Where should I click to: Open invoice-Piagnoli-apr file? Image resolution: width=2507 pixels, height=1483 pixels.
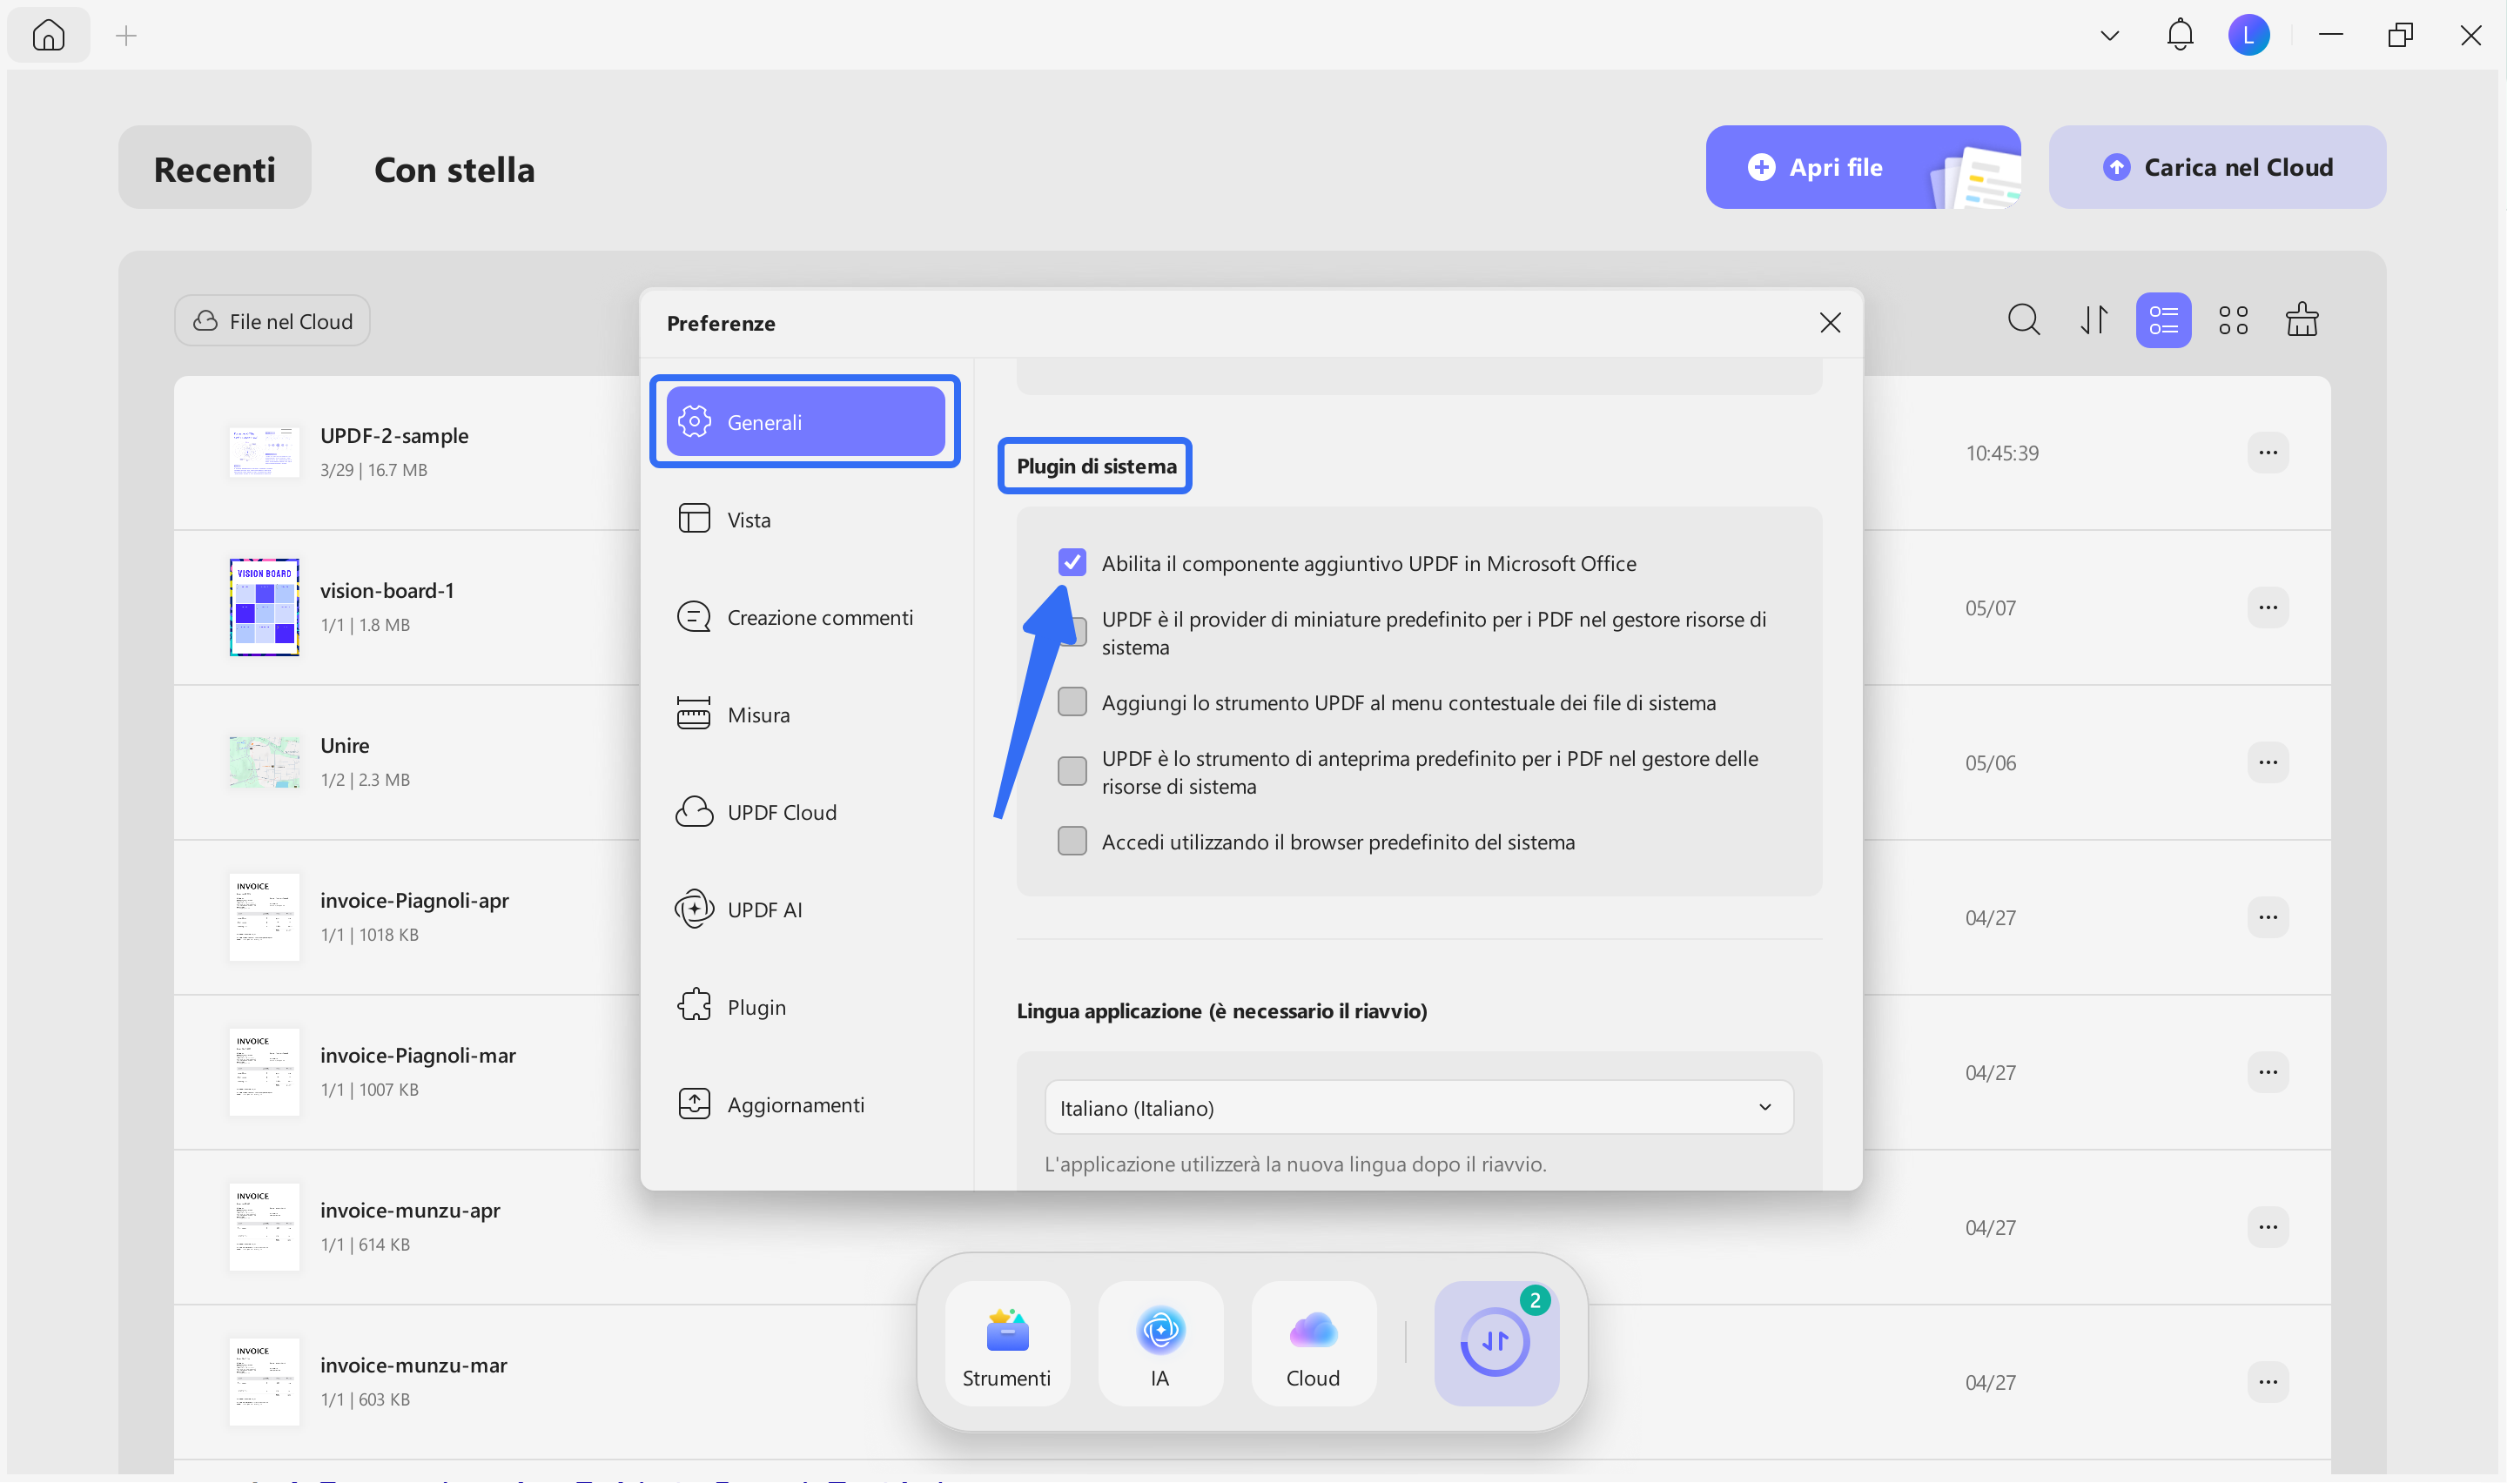413,901
